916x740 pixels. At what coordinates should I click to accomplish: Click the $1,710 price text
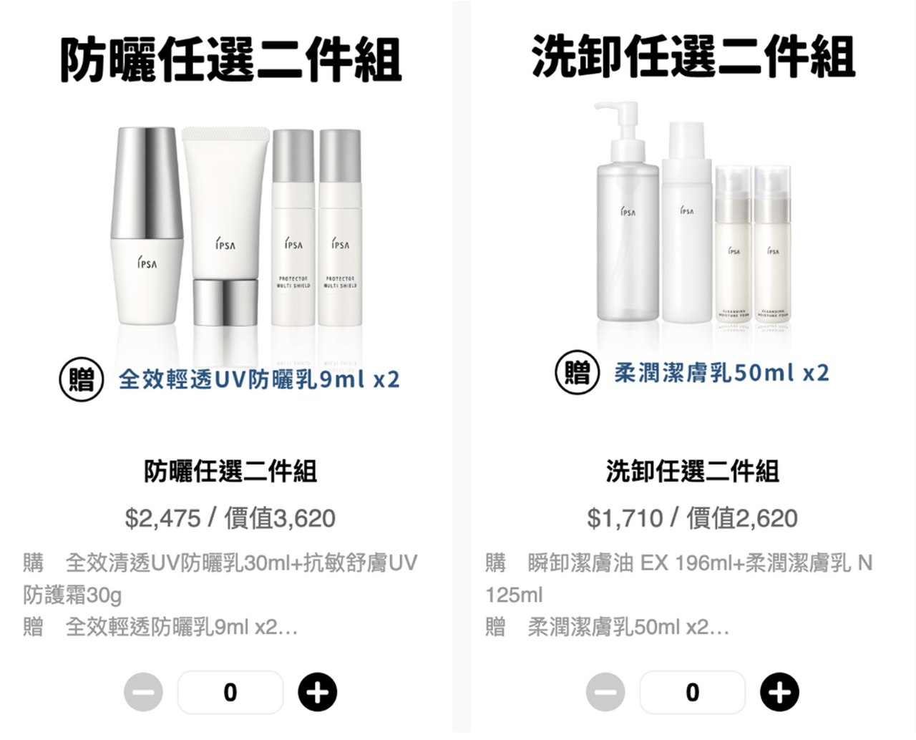[x=625, y=518]
